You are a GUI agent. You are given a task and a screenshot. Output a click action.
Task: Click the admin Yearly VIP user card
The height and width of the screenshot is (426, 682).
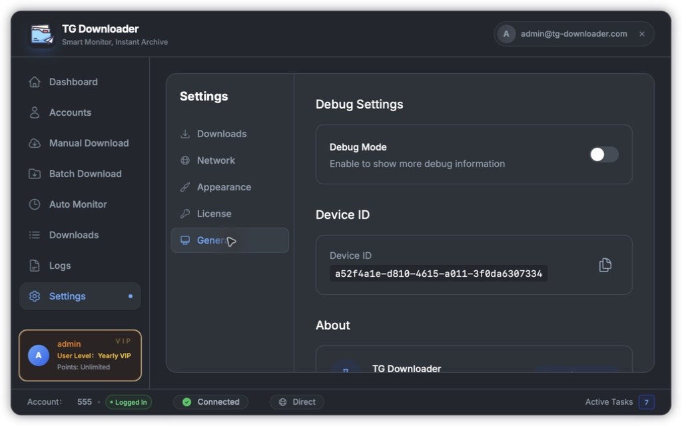pos(80,355)
